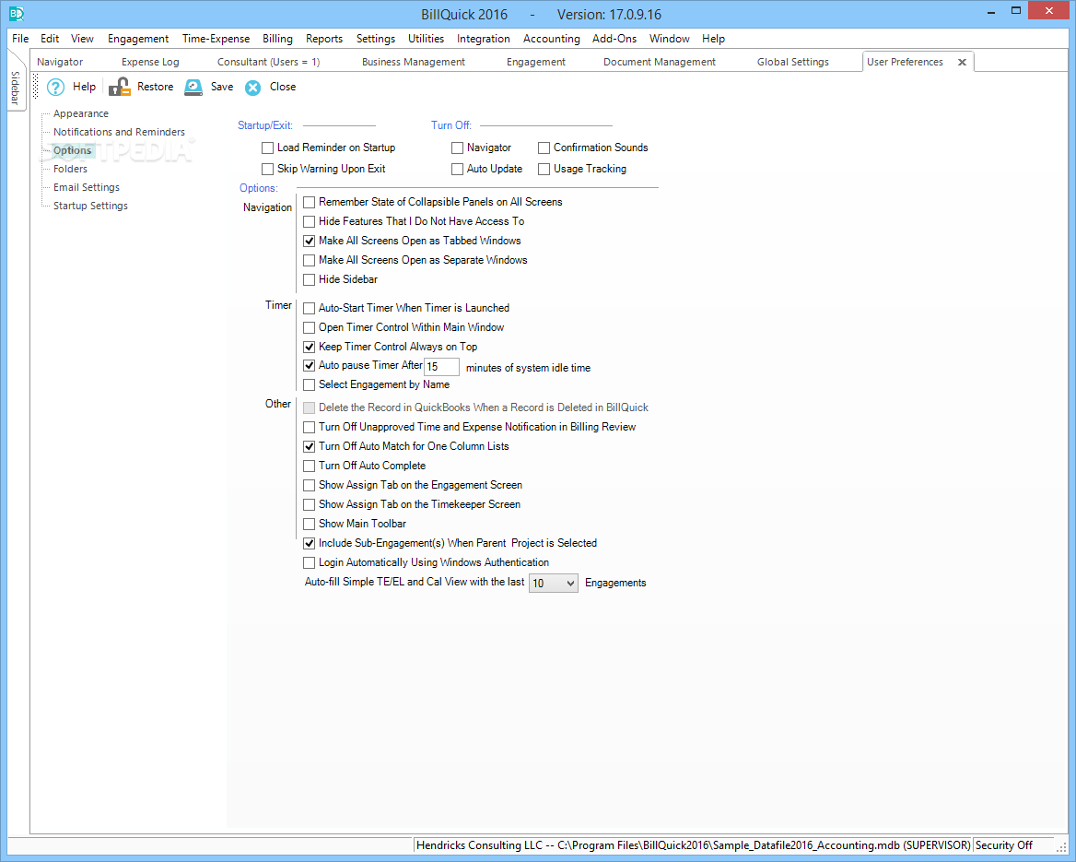
Task: Click the Help question-mark icon
Action: coord(55,88)
